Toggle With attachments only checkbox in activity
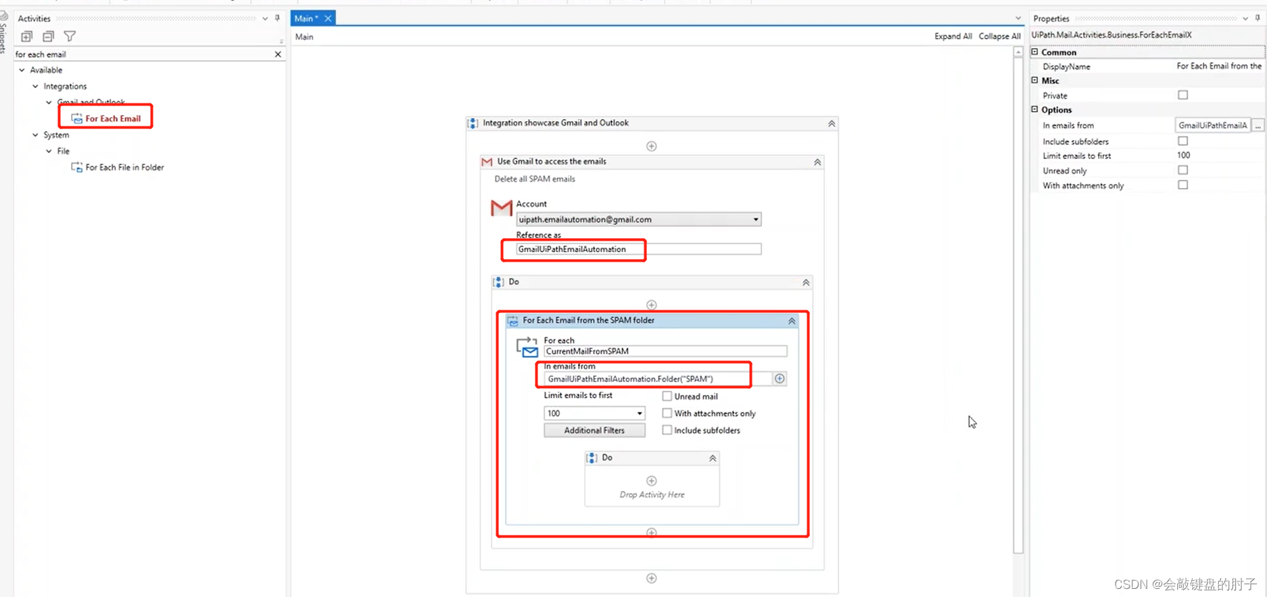 pos(667,413)
